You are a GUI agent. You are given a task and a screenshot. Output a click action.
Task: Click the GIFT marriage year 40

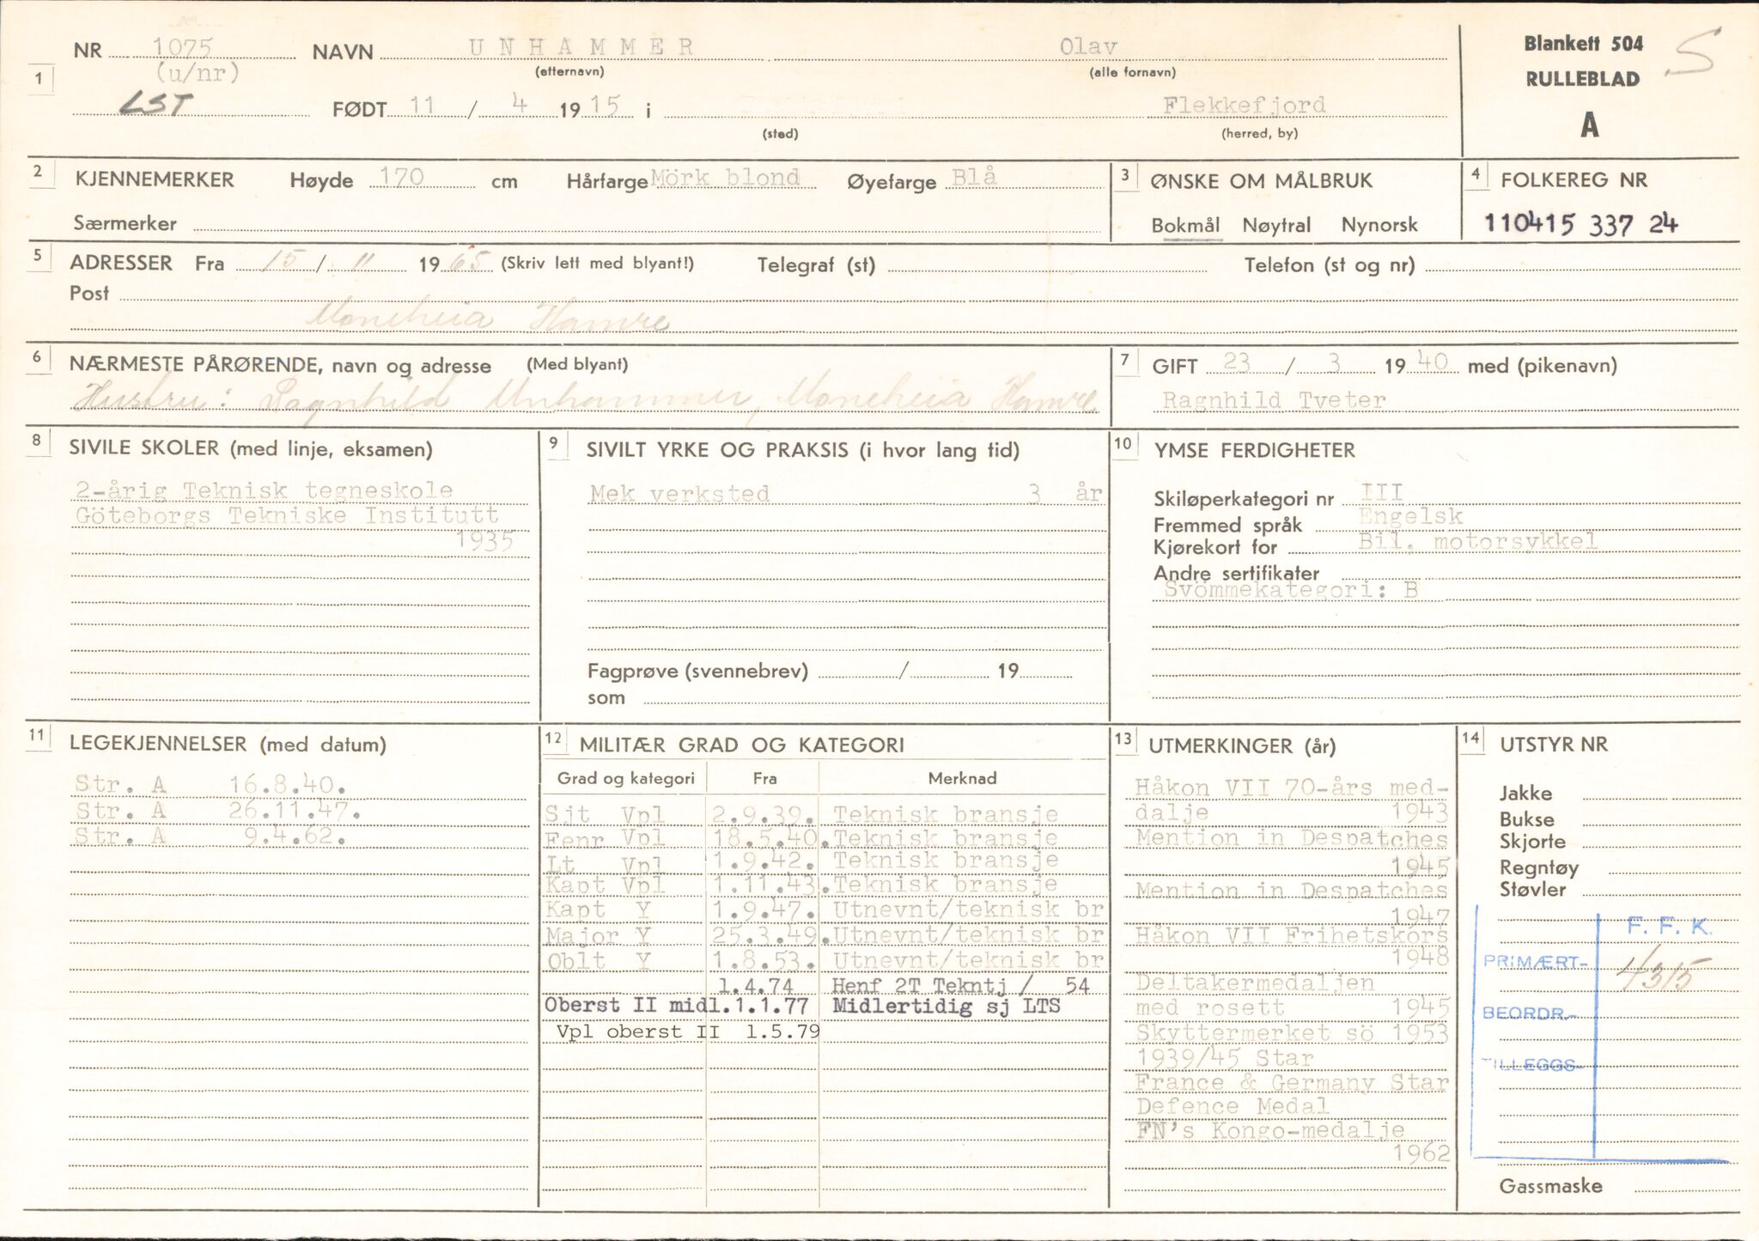pyautogui.click(x=1433, y=363)
